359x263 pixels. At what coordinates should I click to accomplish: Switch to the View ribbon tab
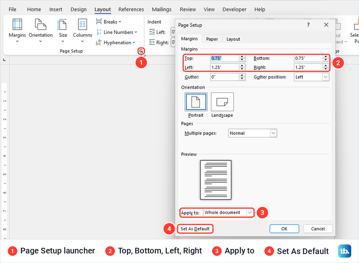tap(209, 9)
